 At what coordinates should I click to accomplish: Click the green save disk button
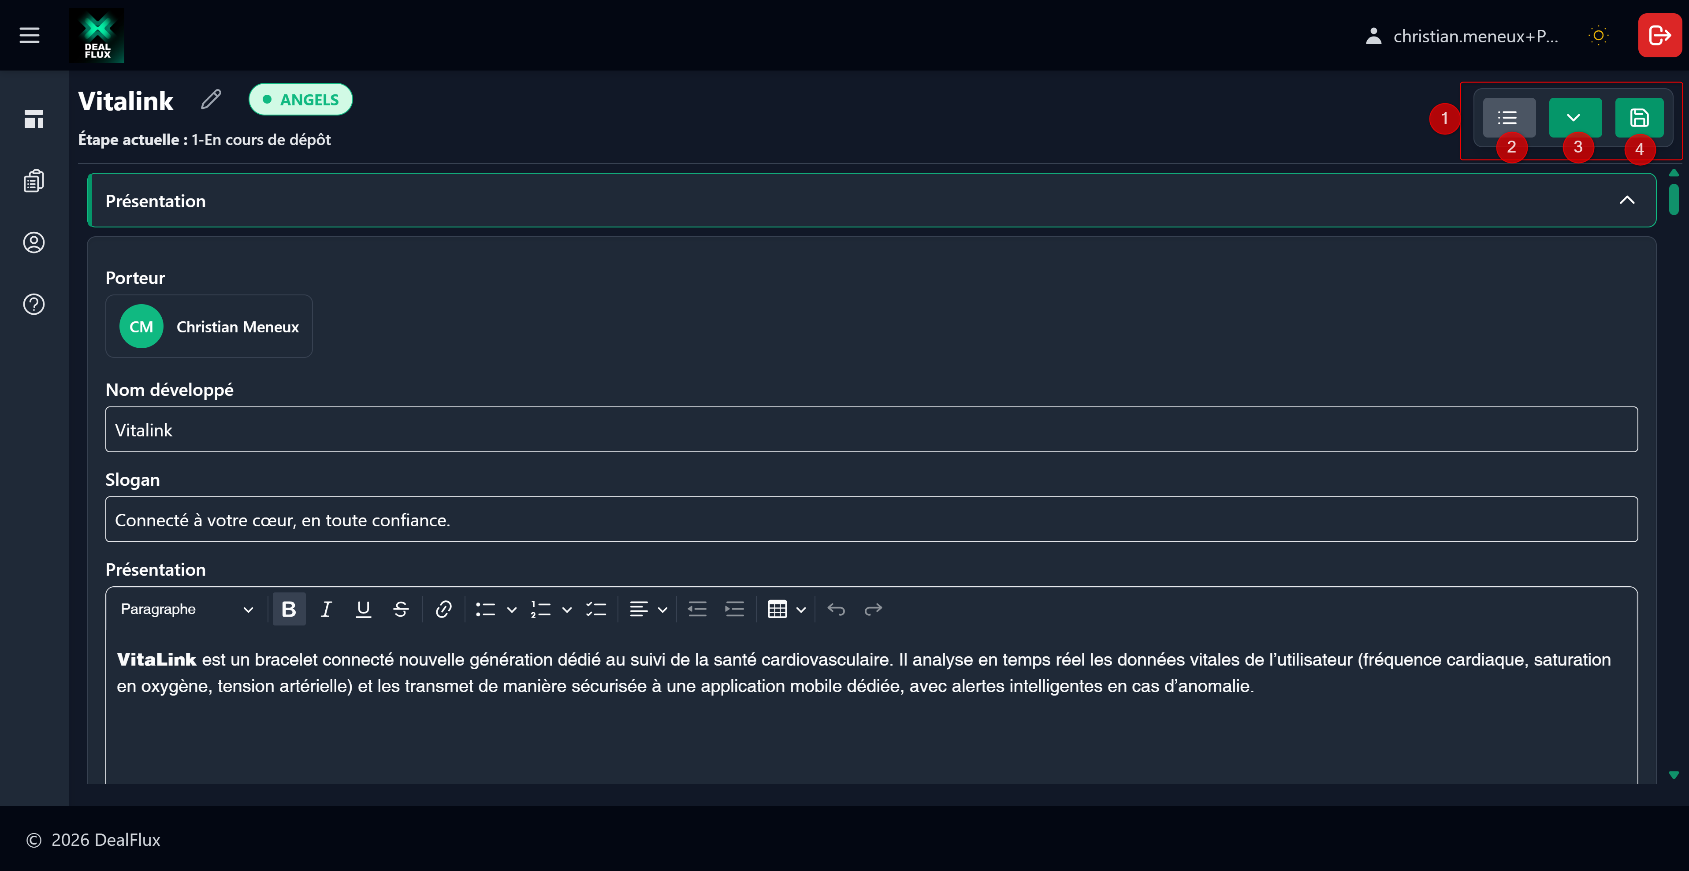tap(1639, 117)
